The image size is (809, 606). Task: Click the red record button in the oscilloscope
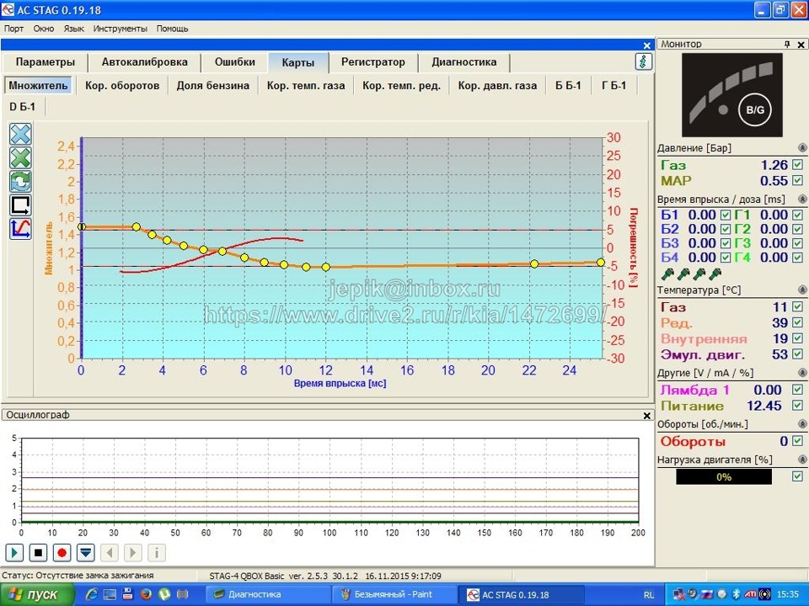62,553
